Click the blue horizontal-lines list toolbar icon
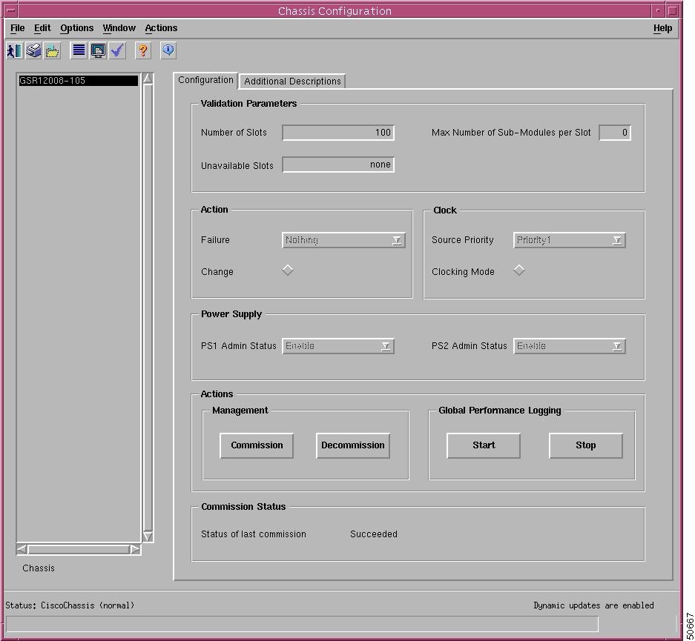Image resolution: width=695 pixels, height=641 pixels. pyautogui.click(x=79, y=50)
